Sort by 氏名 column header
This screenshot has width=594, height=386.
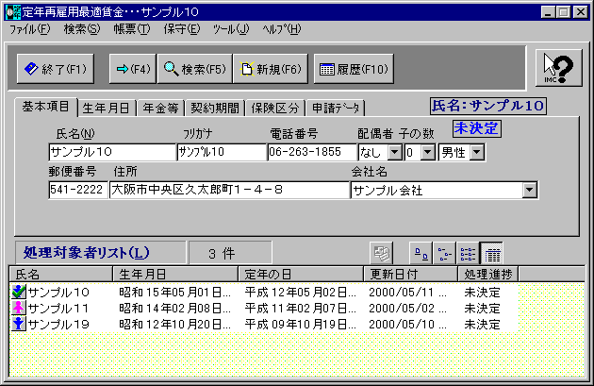tap(60, 274)
